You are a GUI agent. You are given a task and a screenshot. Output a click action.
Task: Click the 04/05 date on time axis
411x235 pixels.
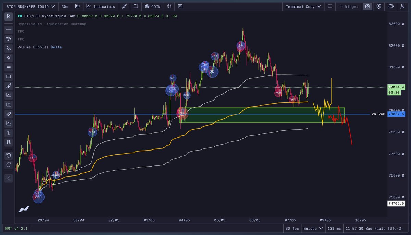(x=184, y=220)
